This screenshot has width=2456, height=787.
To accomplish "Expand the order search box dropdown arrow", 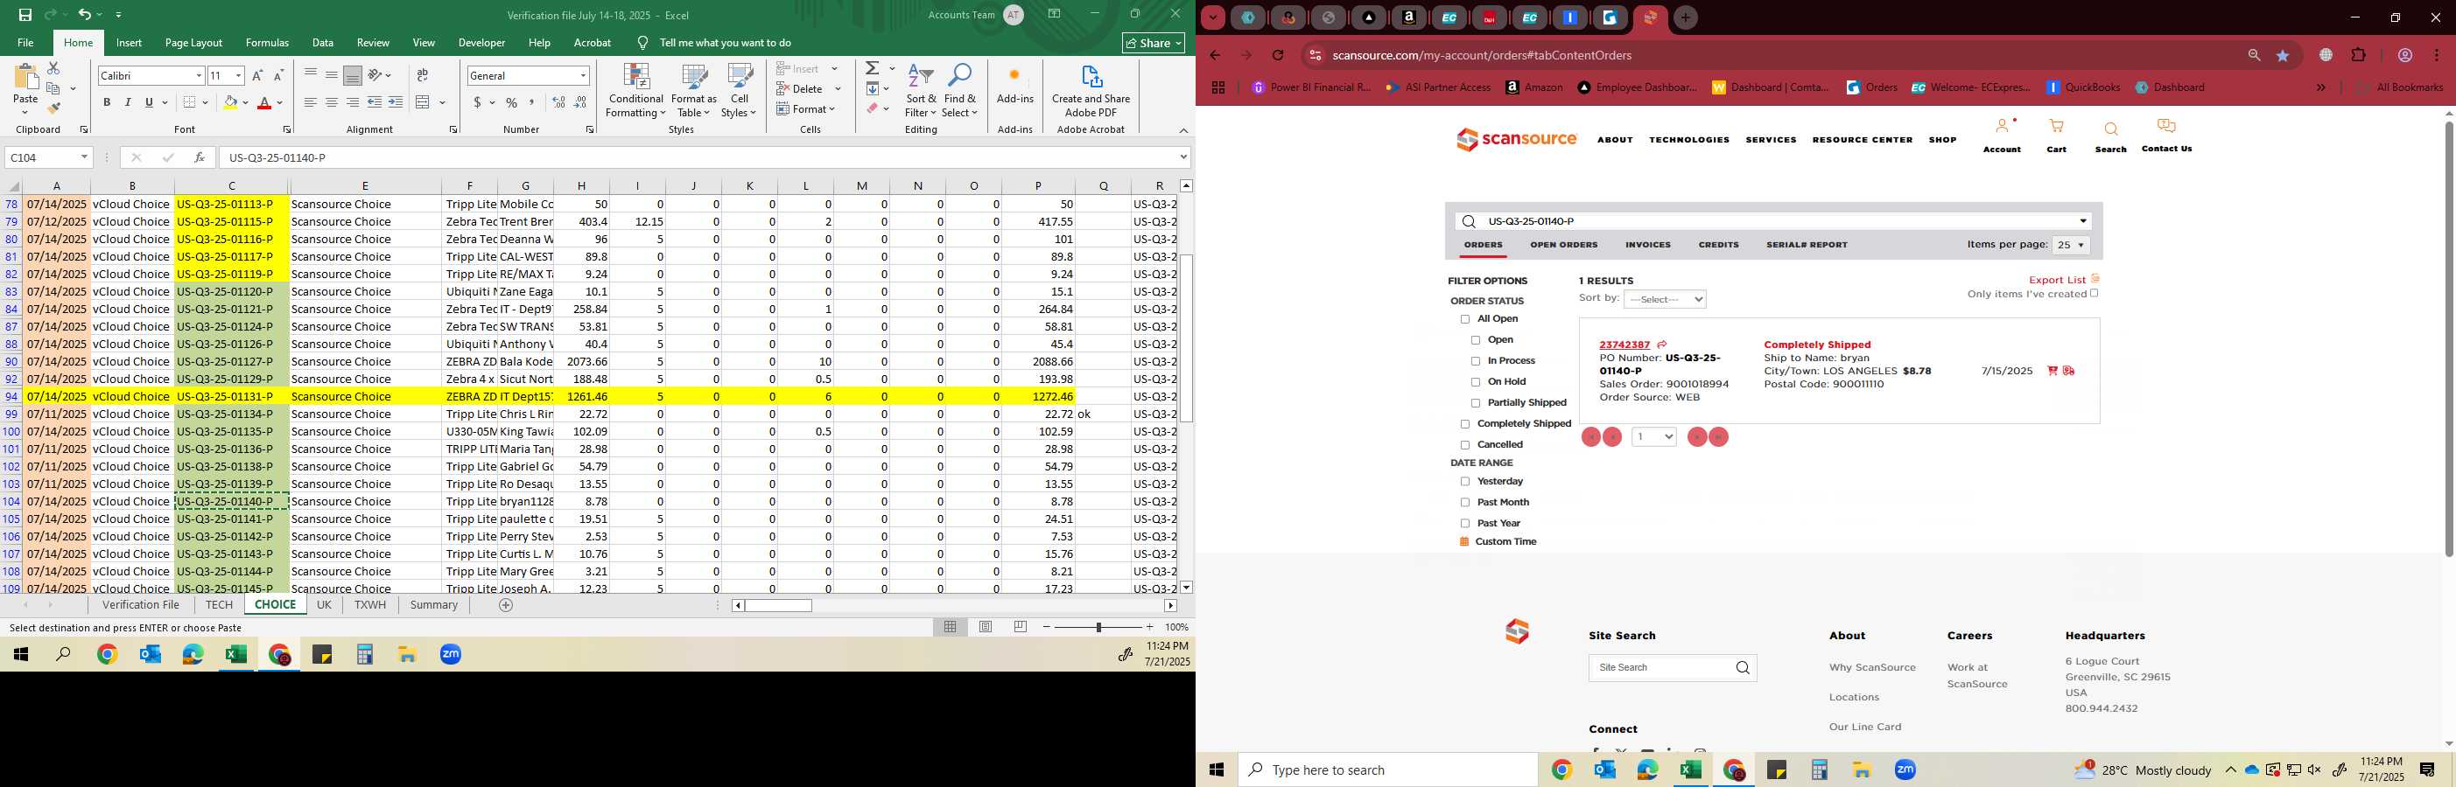I will [2083, 221].
